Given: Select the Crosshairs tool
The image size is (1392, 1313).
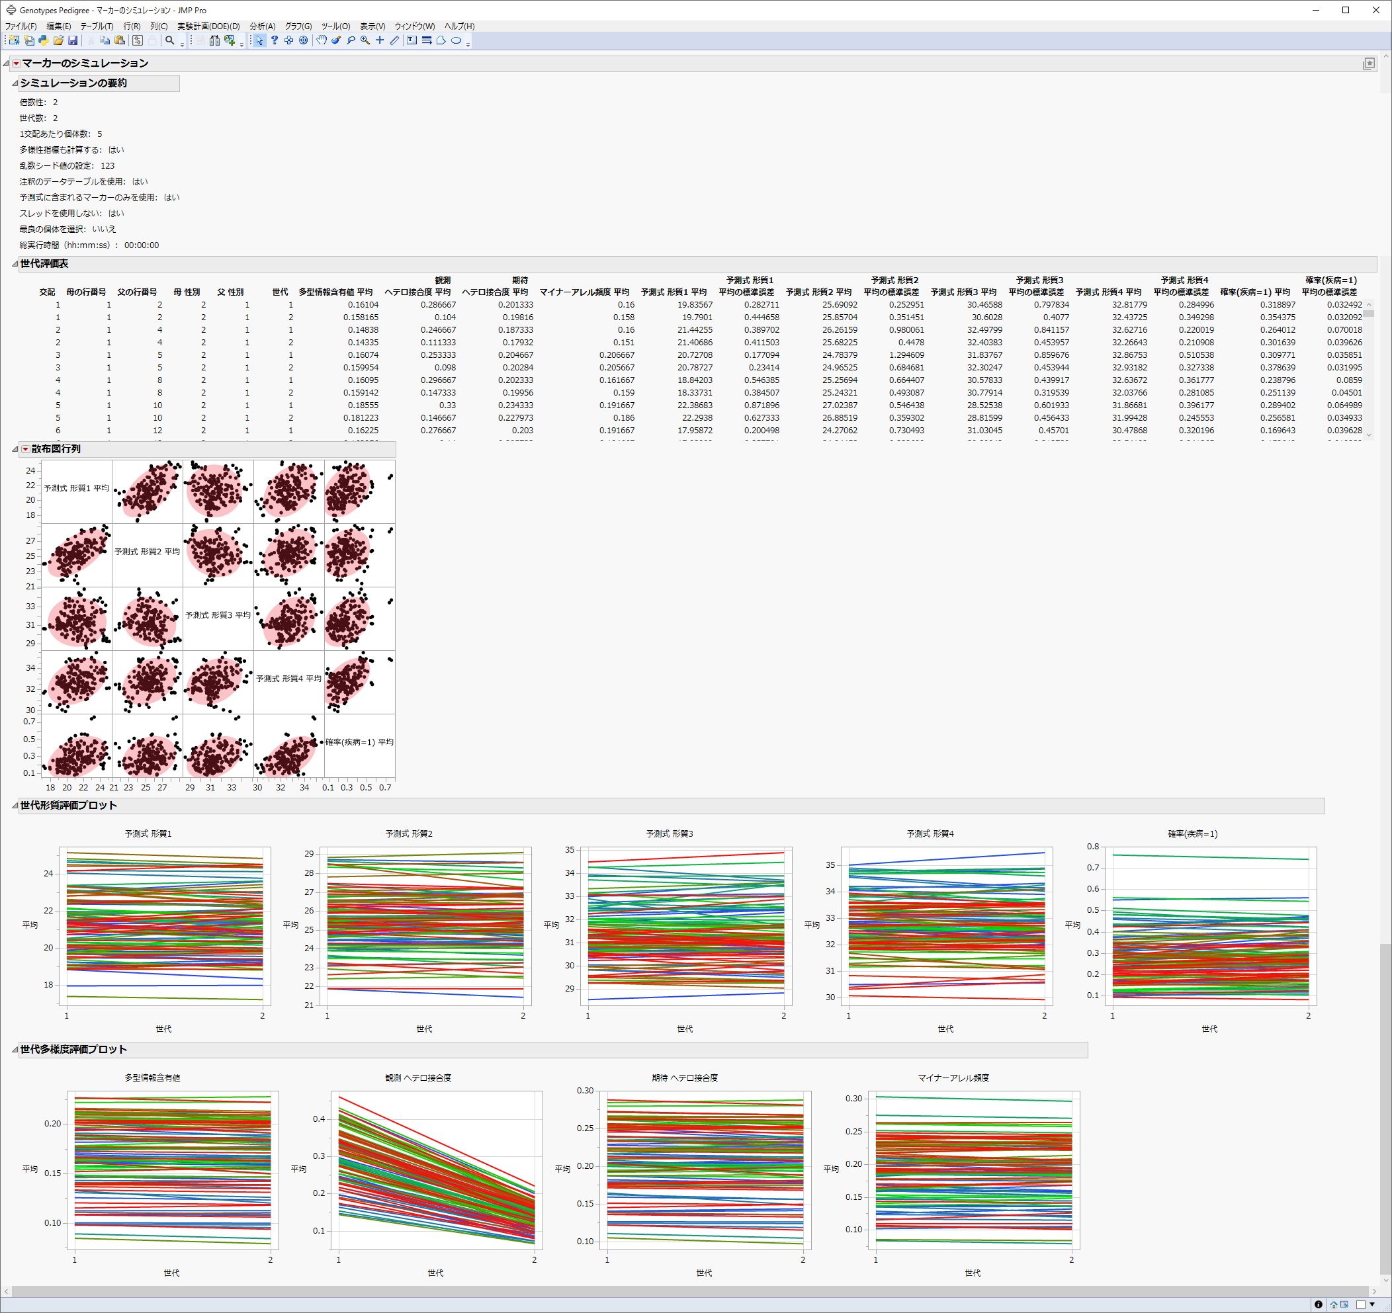Looking at the screenshot, I should (x=380, y=40).
